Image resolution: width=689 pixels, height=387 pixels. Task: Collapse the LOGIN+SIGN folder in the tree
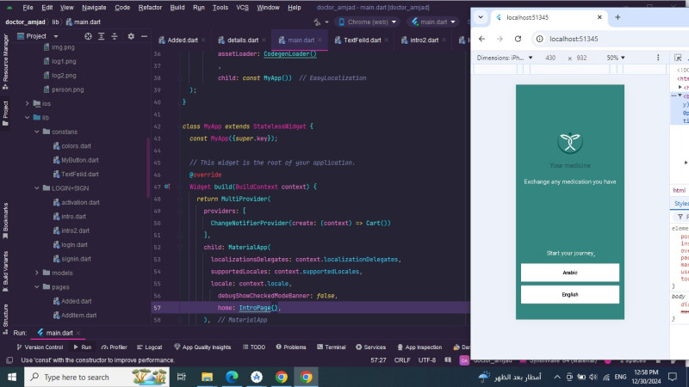point(35,187)
